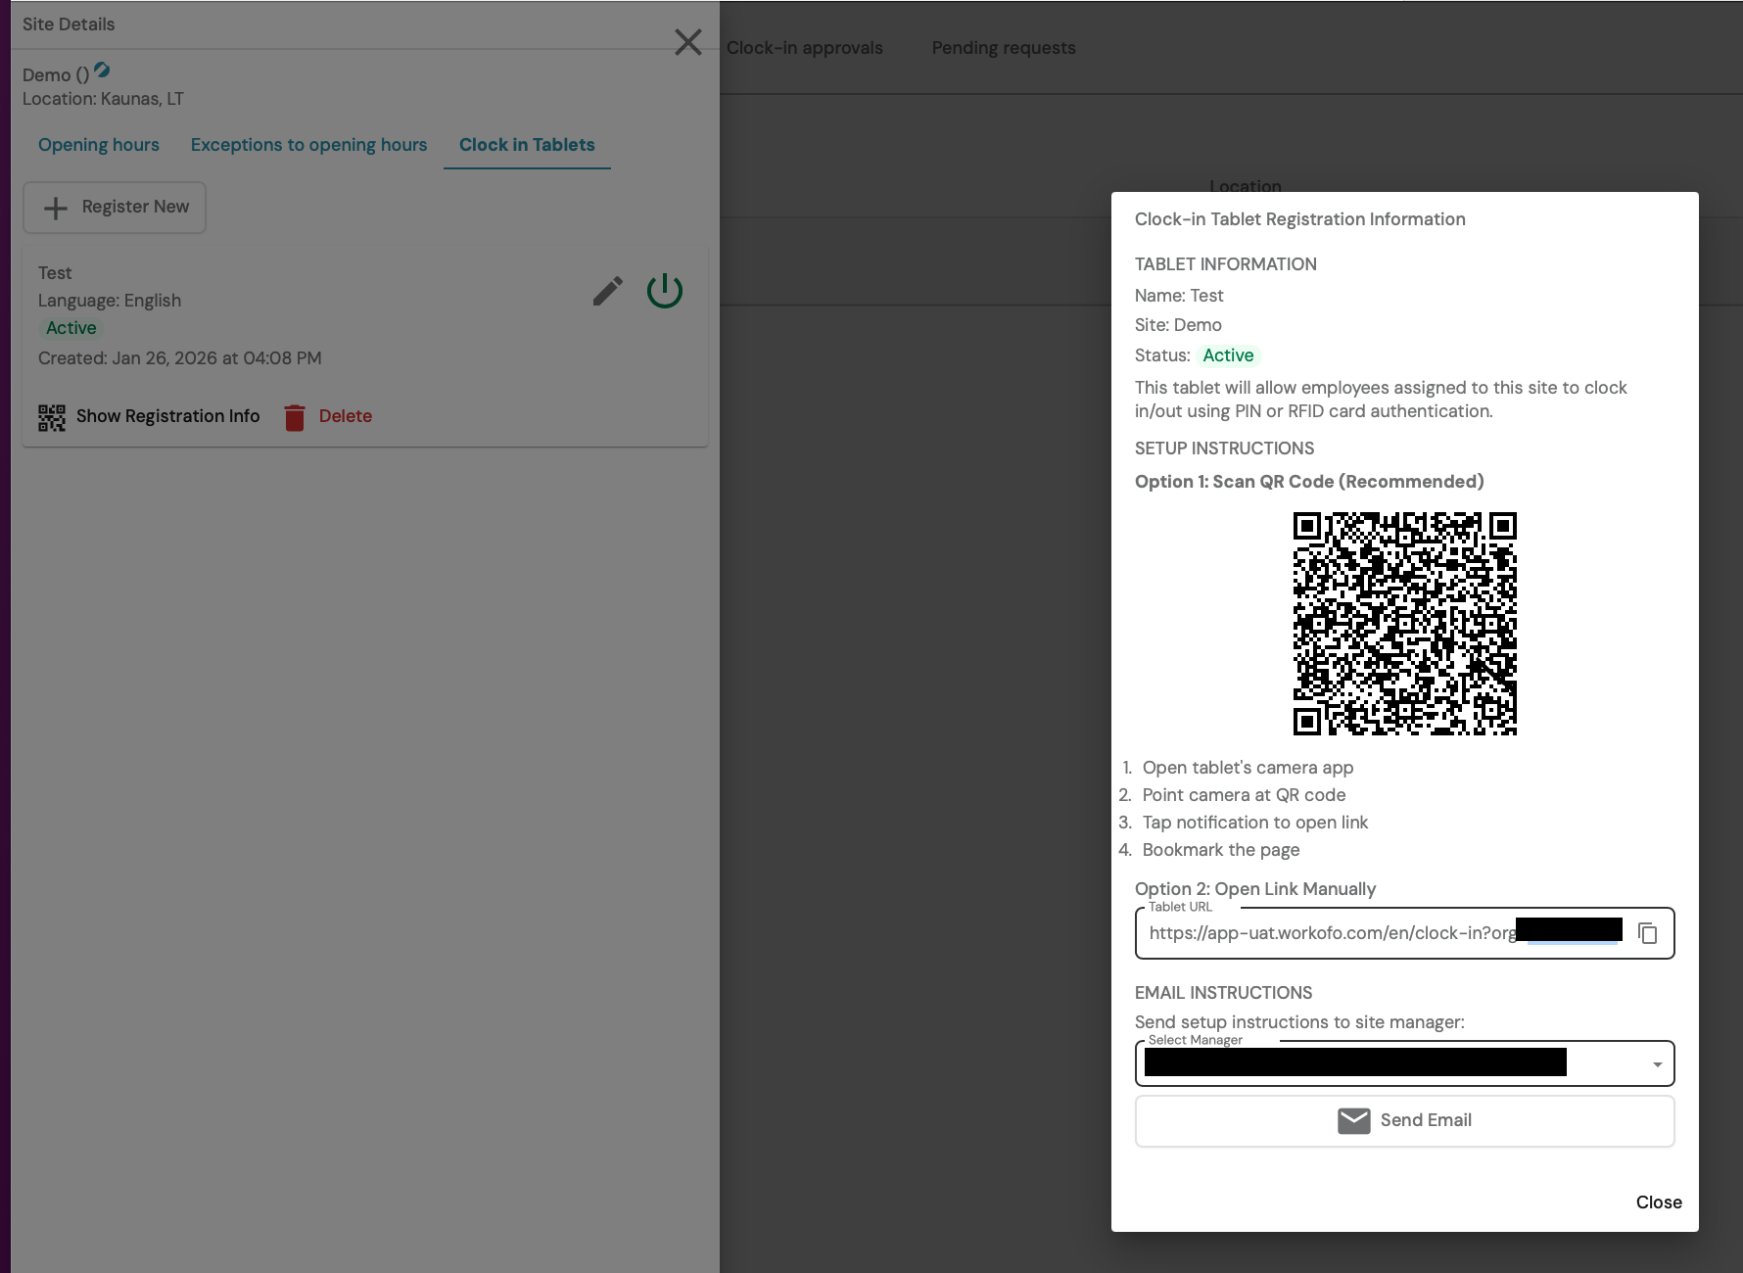Click the 'Demo ()' site name
Viewport: 1743px width, 1273px height.
56,75
